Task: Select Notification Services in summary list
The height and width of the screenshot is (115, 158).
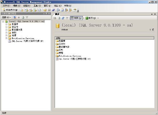Action: point(68,56)
